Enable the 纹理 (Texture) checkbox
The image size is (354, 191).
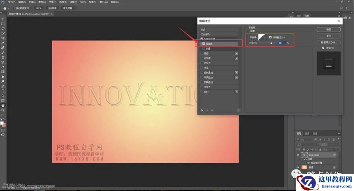click(204, 48)
